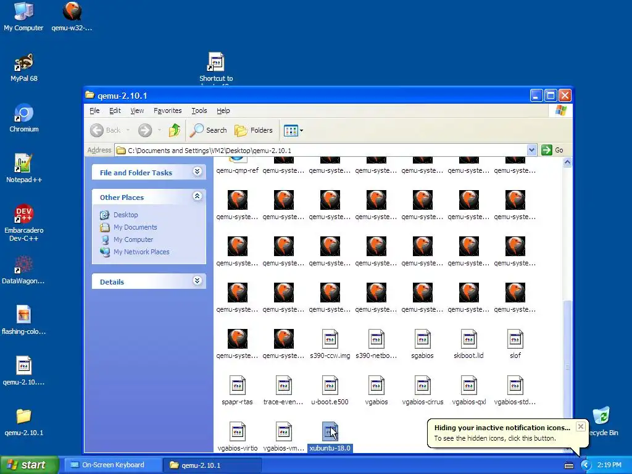Open the View menu
Image resolution: width=632 pixels, height=474 pixels.
pyautogui.click(x=137, y=110)
